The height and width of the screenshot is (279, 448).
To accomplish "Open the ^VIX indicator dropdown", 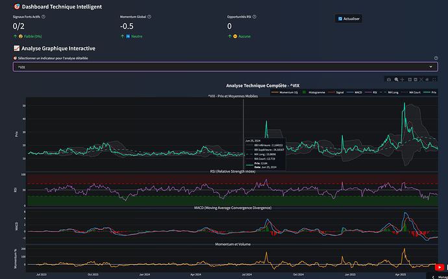I will click(221, 66).
